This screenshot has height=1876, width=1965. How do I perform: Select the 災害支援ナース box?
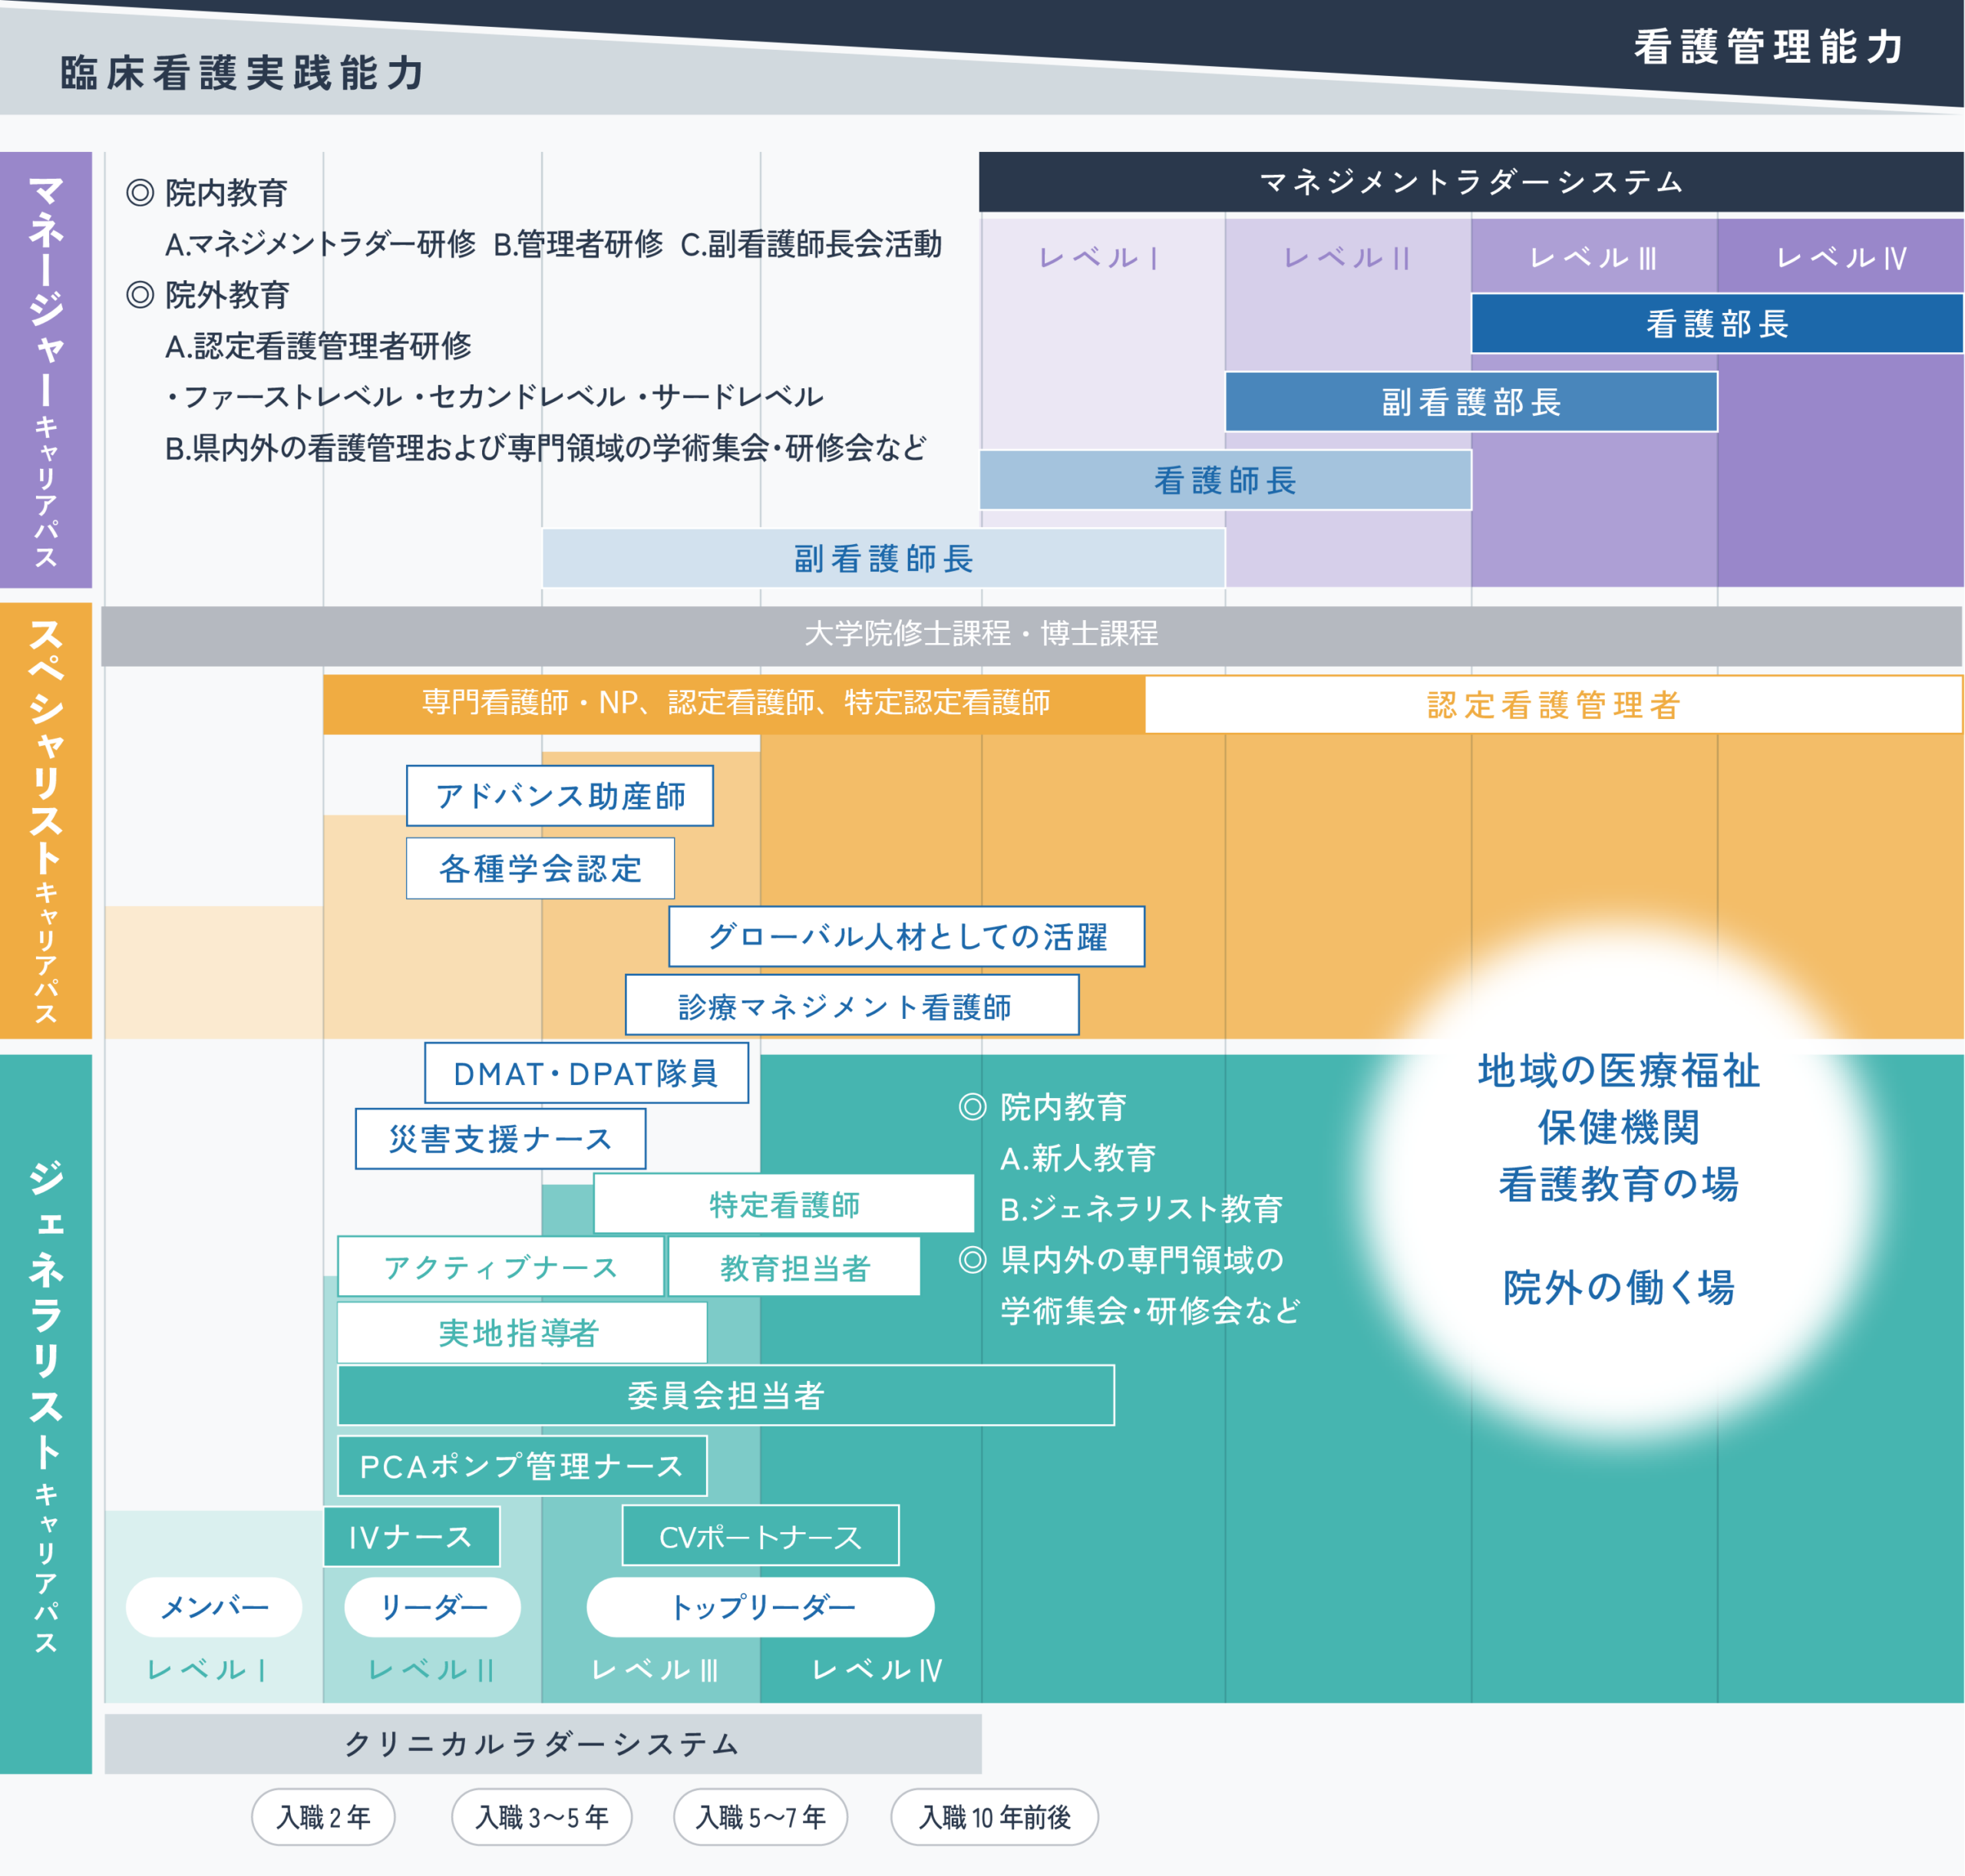tap(499, 1138)
